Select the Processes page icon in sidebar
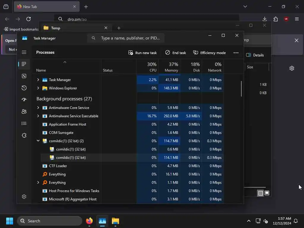The width and height of the screenshot is (304, 228). tap(24, 64)
